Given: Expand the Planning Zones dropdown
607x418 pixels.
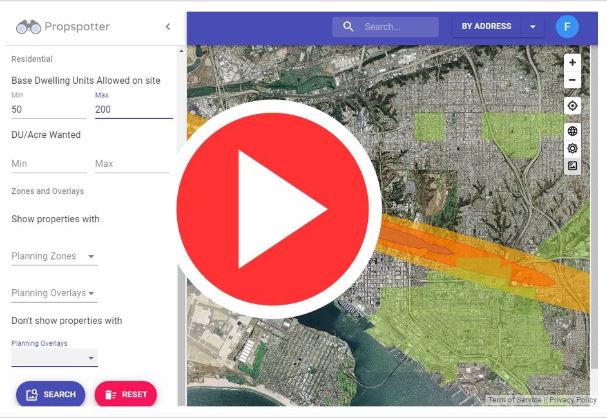Looking at the screenshot, I should click(x=55, y=256).
